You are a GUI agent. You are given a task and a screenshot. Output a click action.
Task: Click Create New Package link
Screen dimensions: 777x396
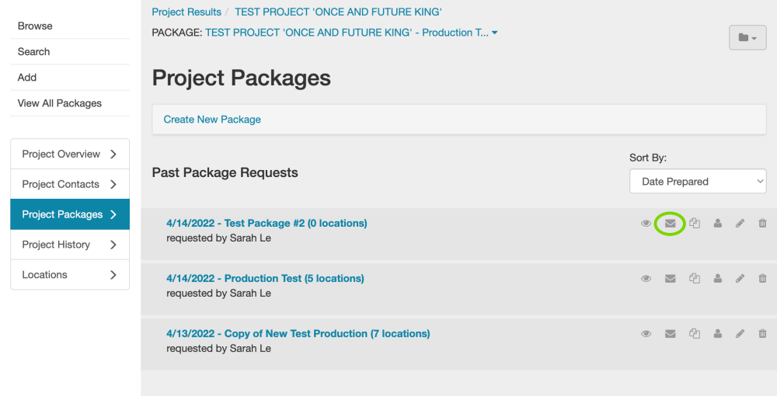(212, 120)
